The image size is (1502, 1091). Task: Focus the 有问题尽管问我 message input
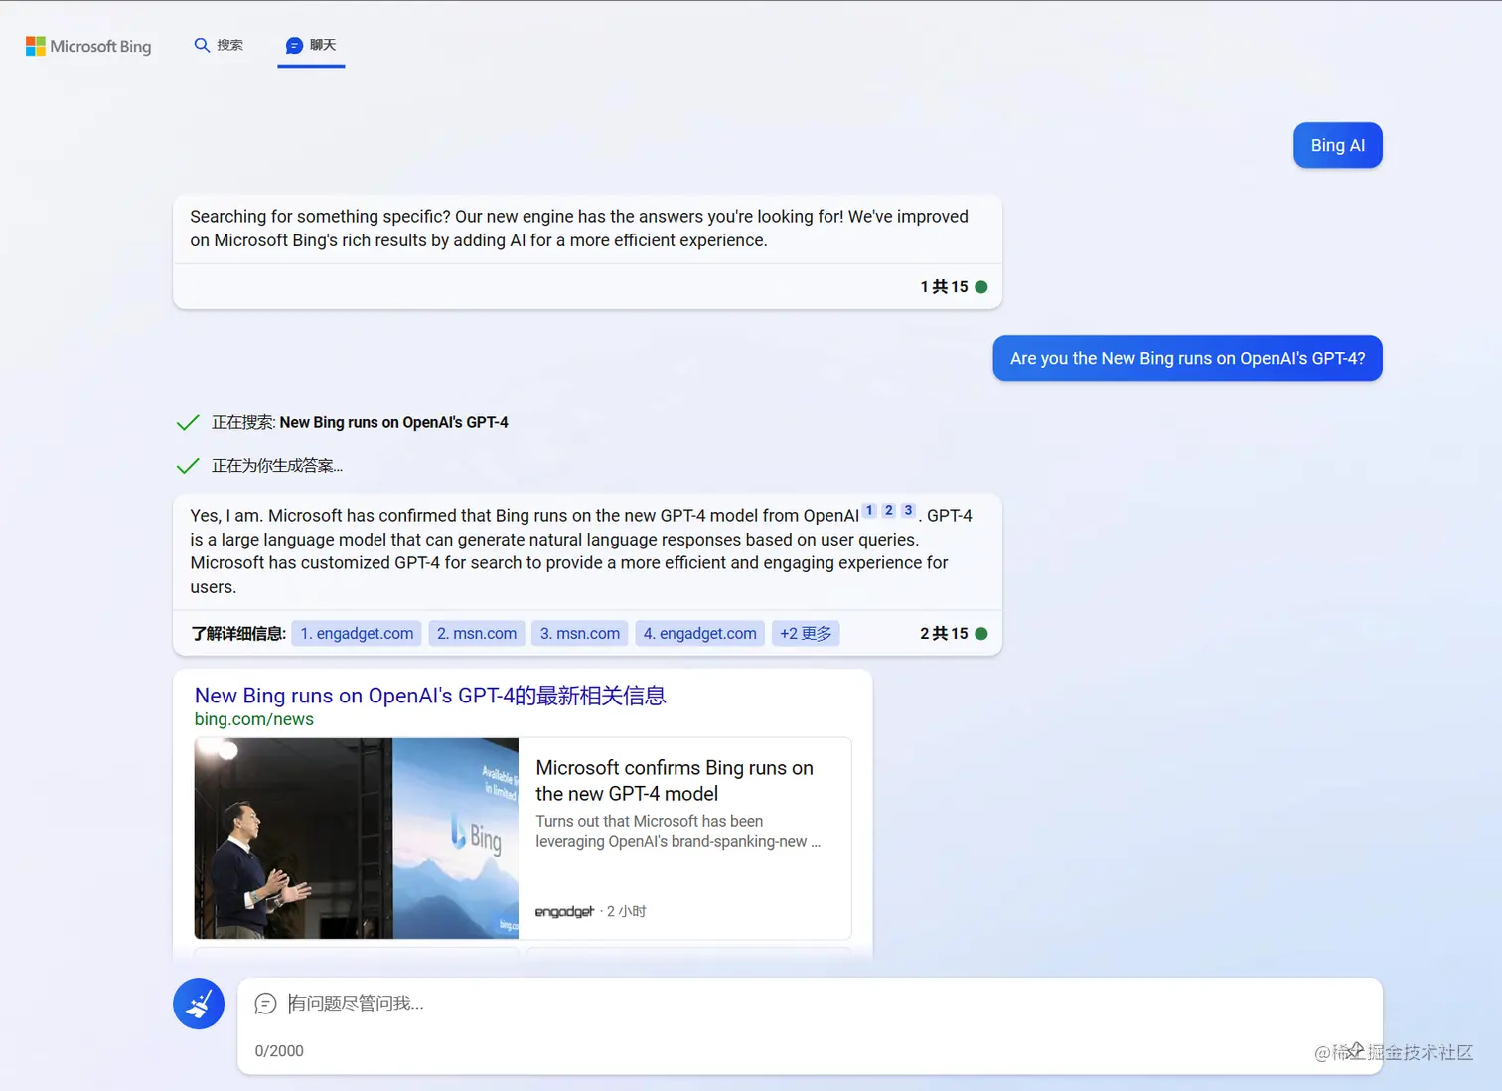[x=810, y=1004]
